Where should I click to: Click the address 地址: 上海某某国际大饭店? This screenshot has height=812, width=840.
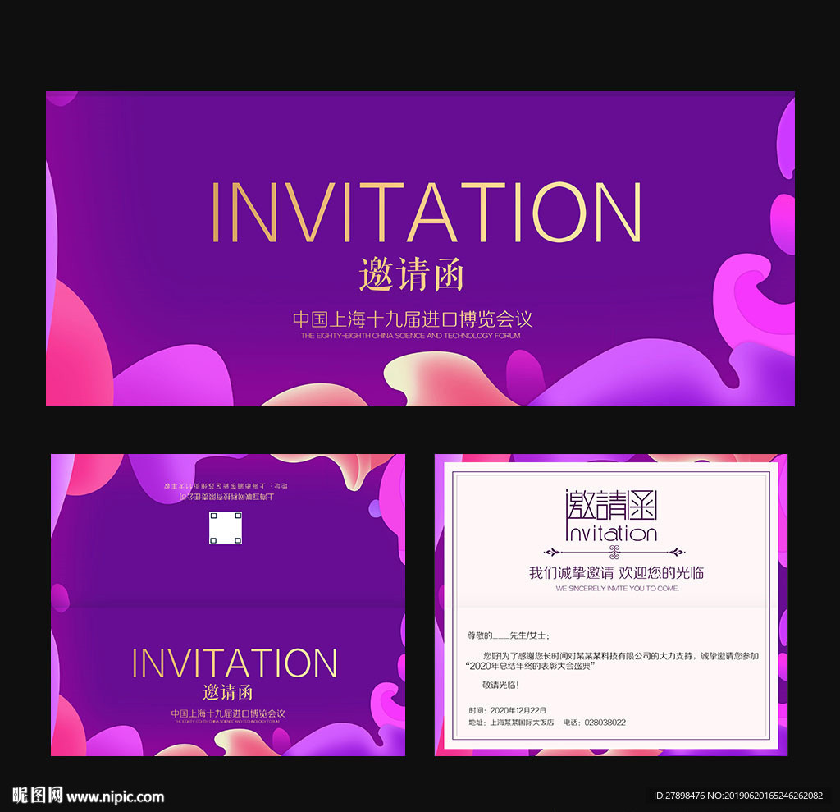point(511,723)
